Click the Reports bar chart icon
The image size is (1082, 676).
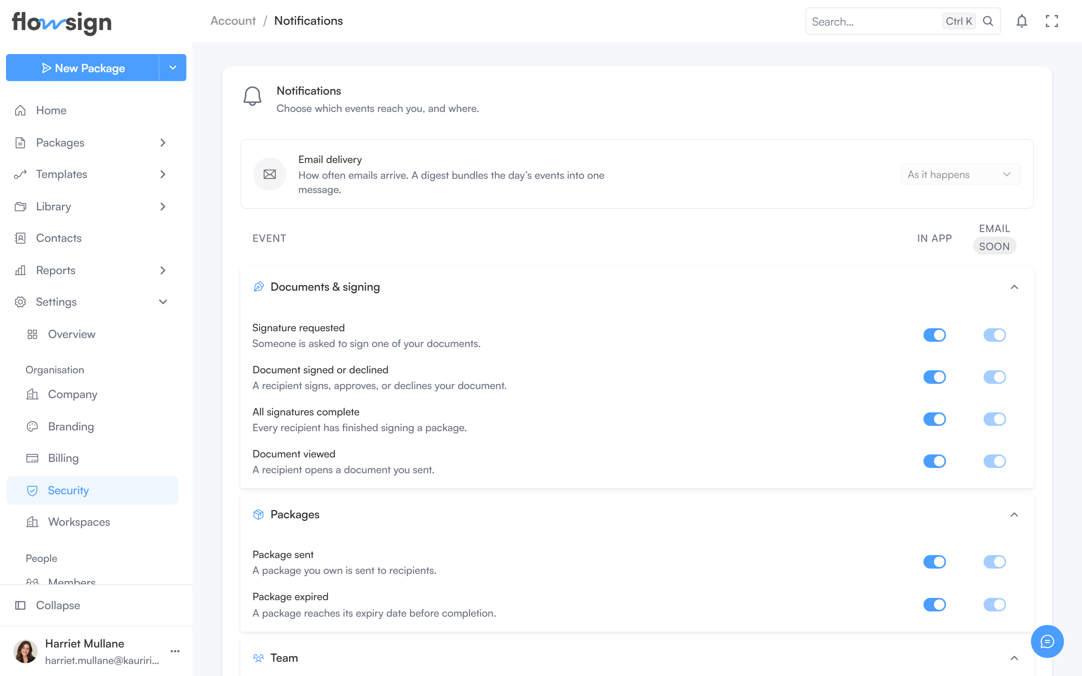[x=21, y=270]
